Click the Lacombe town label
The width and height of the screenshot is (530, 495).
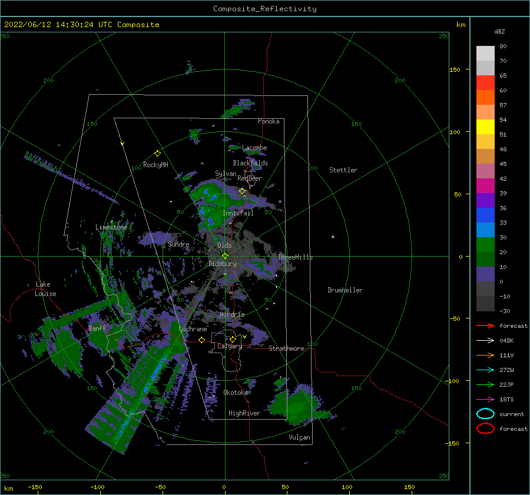(254, 148)
